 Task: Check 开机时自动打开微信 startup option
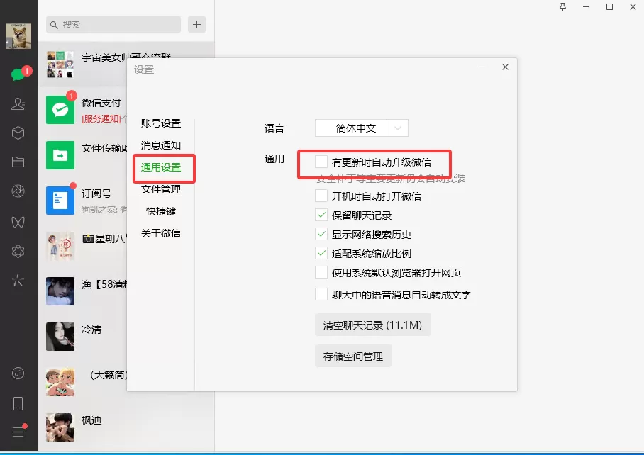[x=321, y=196]
